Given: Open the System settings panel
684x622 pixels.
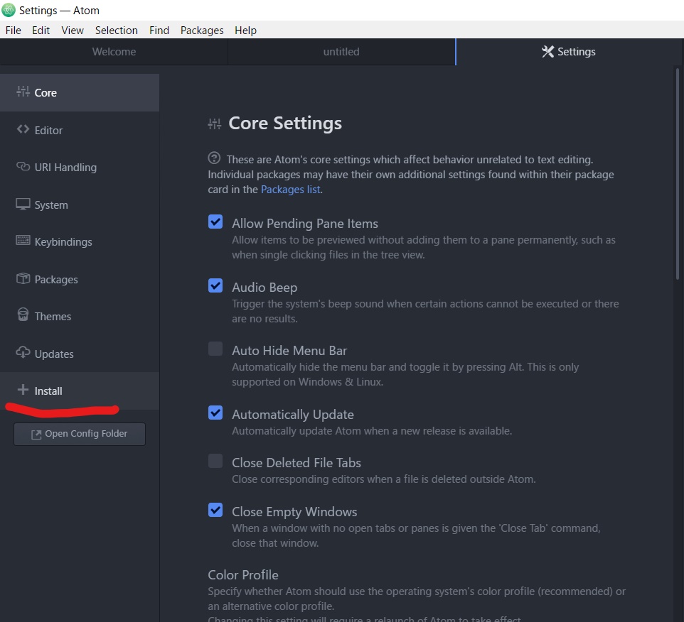Looking at the screenshot, I should 80,204.
